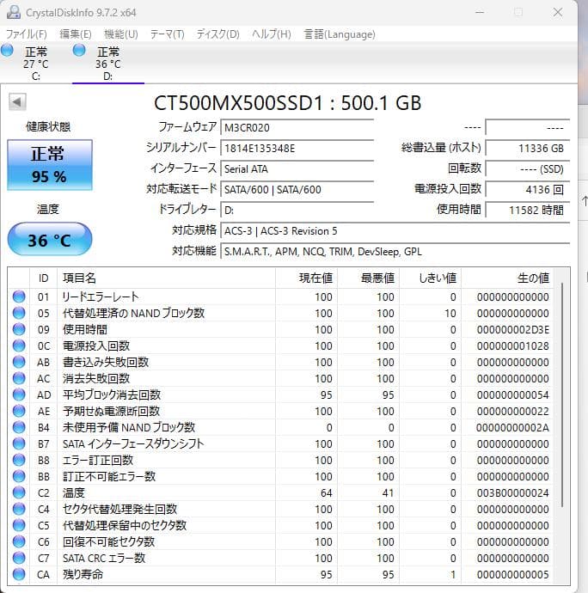The width and height of the screenshot is (588, 593).
Task: Open the ファイル(F) menu
Action: (x=27, y=34)
